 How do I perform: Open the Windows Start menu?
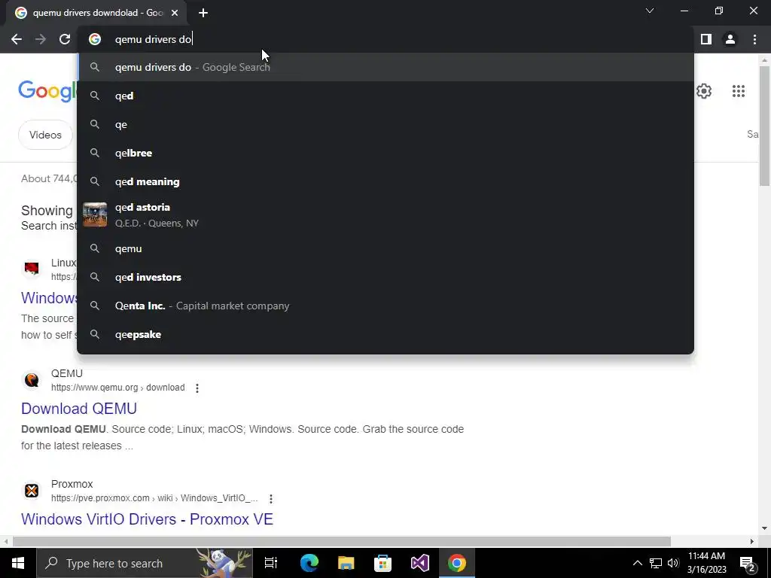[x=18, y=563]
